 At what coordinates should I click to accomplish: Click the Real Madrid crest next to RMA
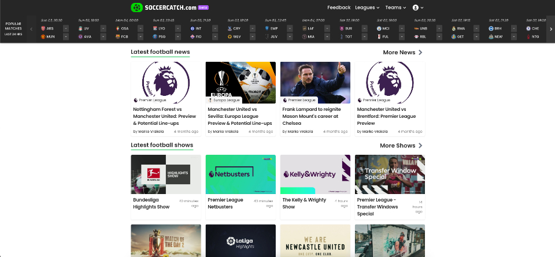click(454, 28)
